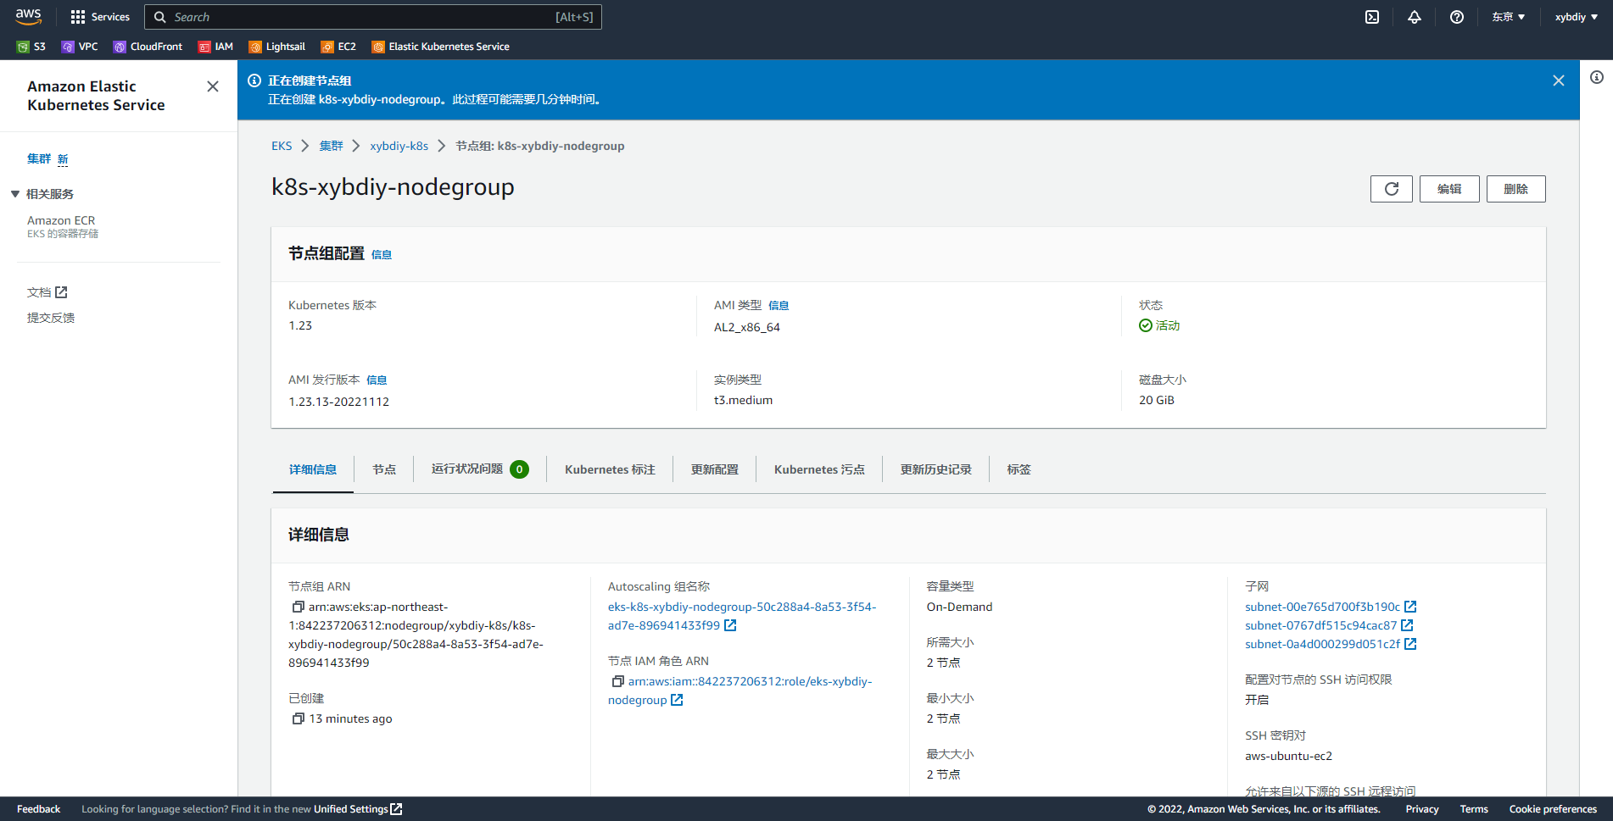Open external link icon for subnet-0767df515c94cac87
Viewport: 1613px width, 821px height.
click(x=1407, y=625)
